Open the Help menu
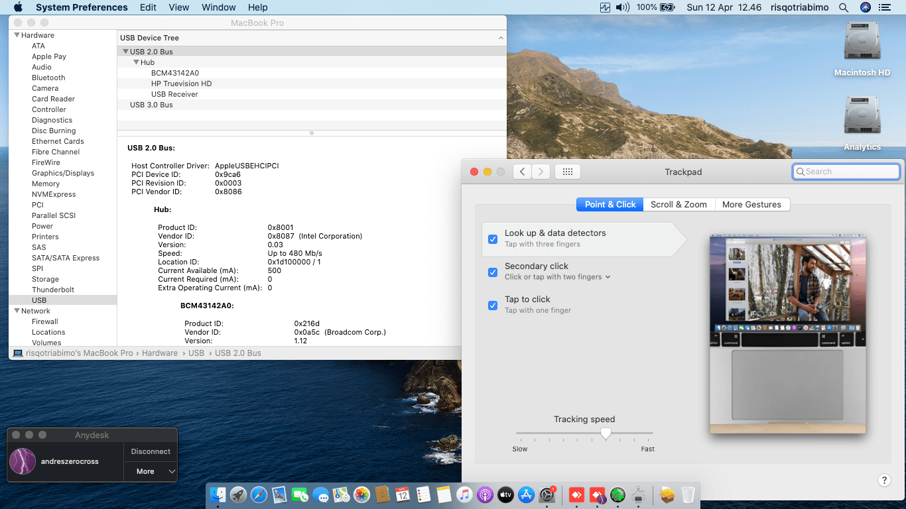Screen dimensions: 906x509 point(258,7)
